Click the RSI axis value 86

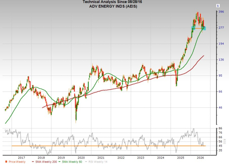pos(220,128)
